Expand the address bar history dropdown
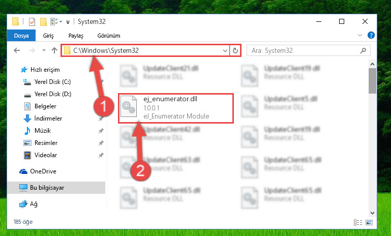This screenshot has height=236, width=391. click(225, 51)
